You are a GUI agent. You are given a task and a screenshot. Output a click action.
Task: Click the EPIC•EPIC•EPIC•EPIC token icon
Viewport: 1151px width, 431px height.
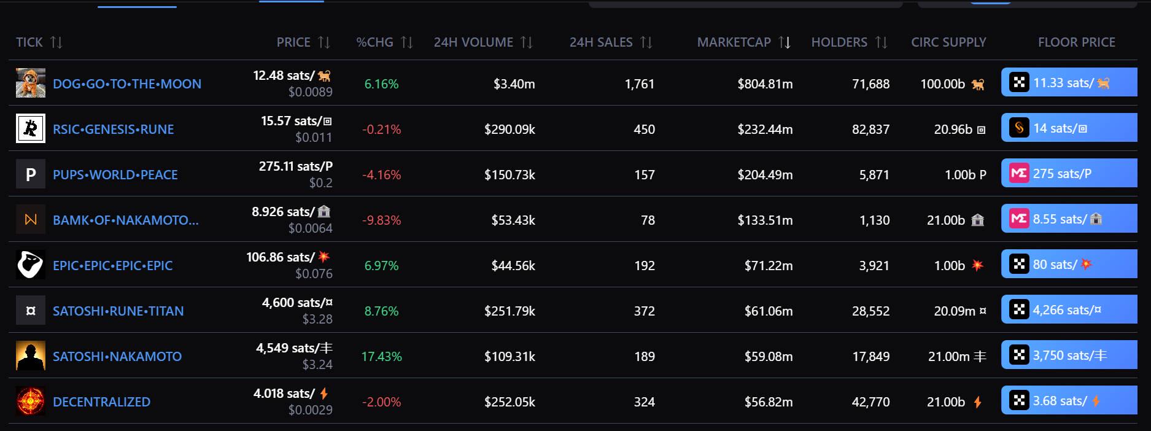click(31, 265)
